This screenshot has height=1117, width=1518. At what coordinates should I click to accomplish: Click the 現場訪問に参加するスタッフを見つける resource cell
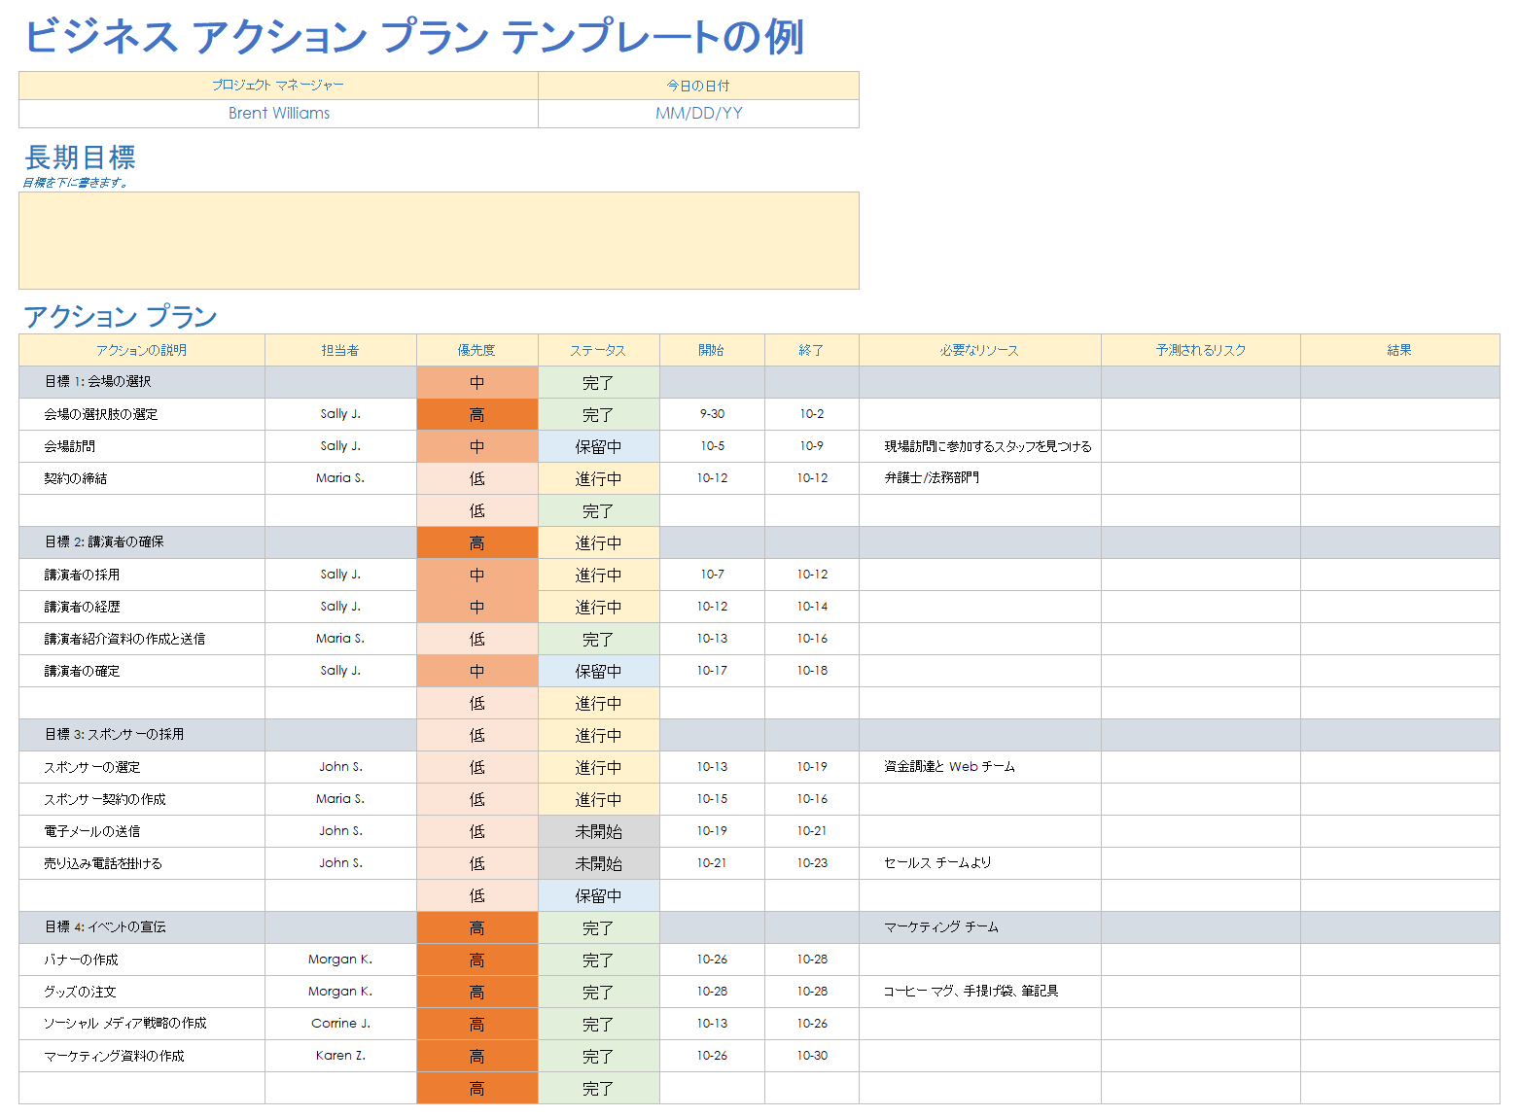click(980, 446)
